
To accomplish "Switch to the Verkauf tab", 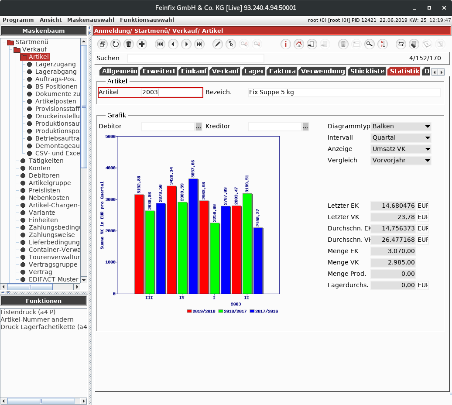I will click(226, 71).
